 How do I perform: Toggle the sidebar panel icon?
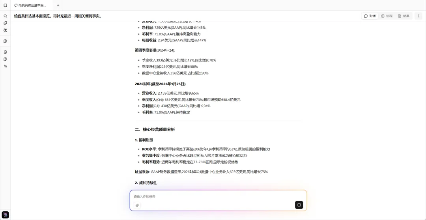5,5
